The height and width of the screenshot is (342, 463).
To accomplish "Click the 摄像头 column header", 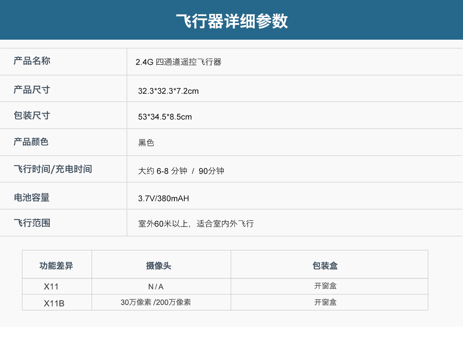I will (159, 266).
